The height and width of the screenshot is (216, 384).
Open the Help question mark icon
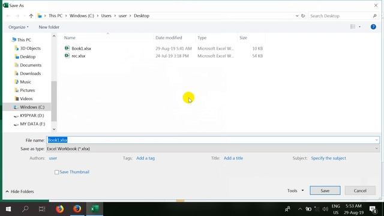click(373, 27)
